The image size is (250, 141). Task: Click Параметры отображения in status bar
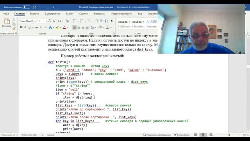coord(157,135)
